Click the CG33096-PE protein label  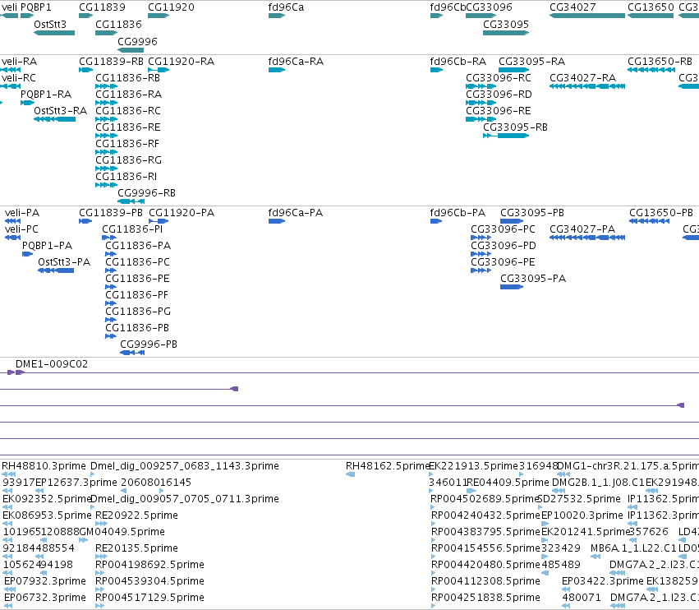[x=503, y=262]
